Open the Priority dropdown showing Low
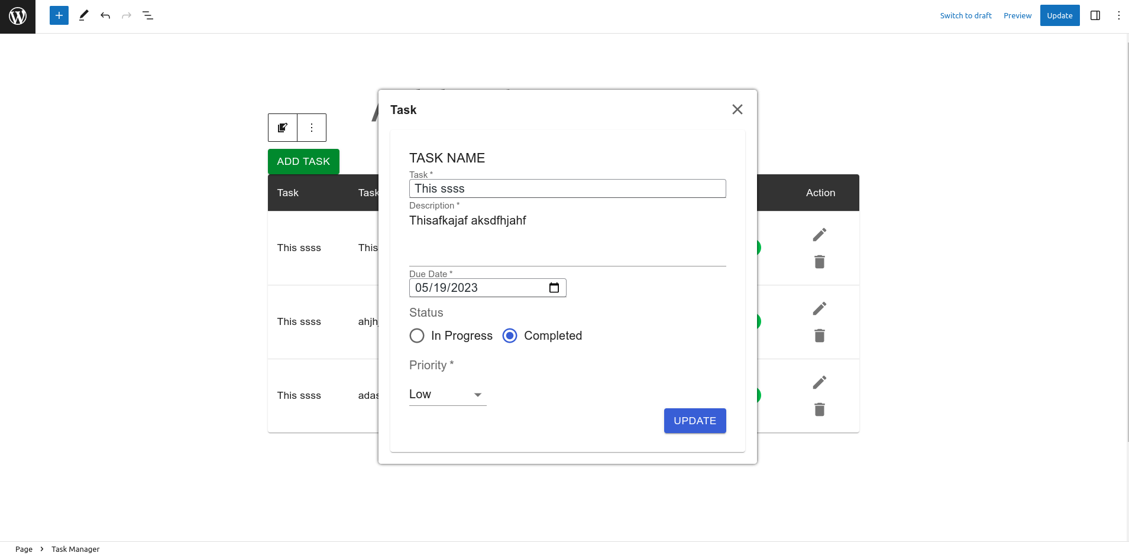Image resolution: width=1129 pixels, height=556 pixels. [447, 394]
